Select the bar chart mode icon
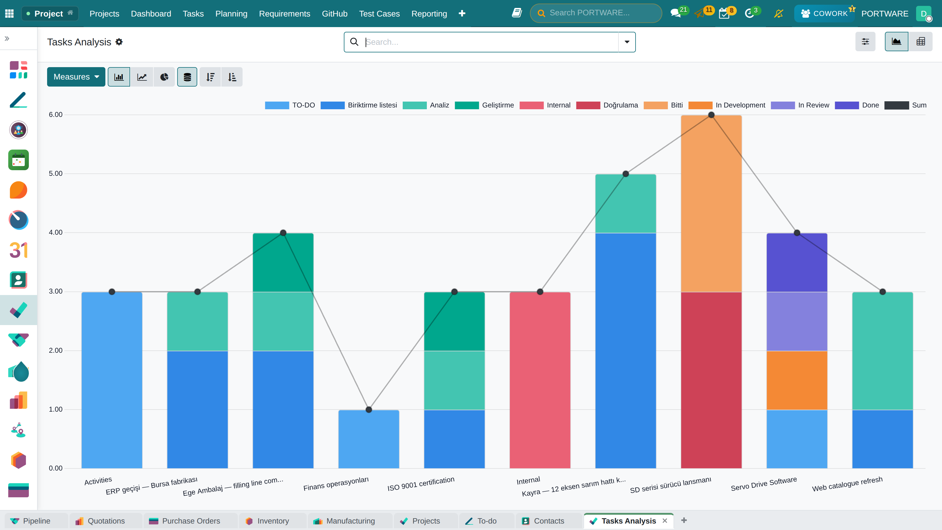The height and width of the screenshot is (530, 942). [x=119, y=77]
